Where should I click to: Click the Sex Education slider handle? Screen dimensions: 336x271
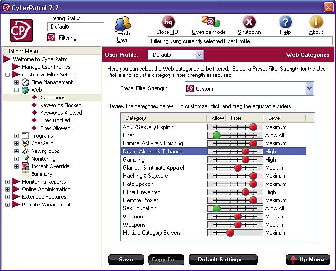[217, 208]
